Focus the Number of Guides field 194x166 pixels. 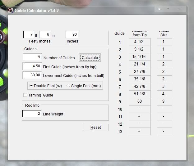pyautogui.click(x=32, y=57)
